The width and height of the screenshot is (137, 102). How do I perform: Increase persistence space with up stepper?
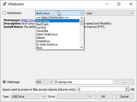(x=127, y=88)
